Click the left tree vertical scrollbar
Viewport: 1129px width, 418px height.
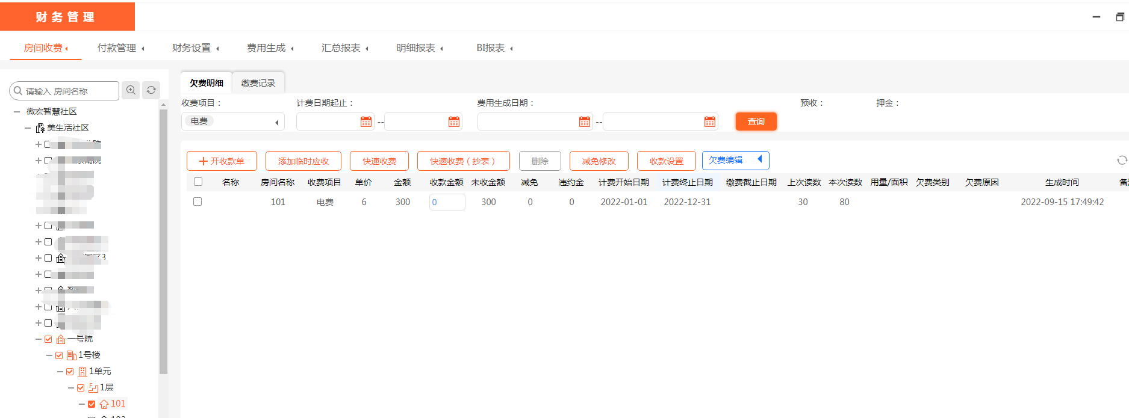point(163,241)
